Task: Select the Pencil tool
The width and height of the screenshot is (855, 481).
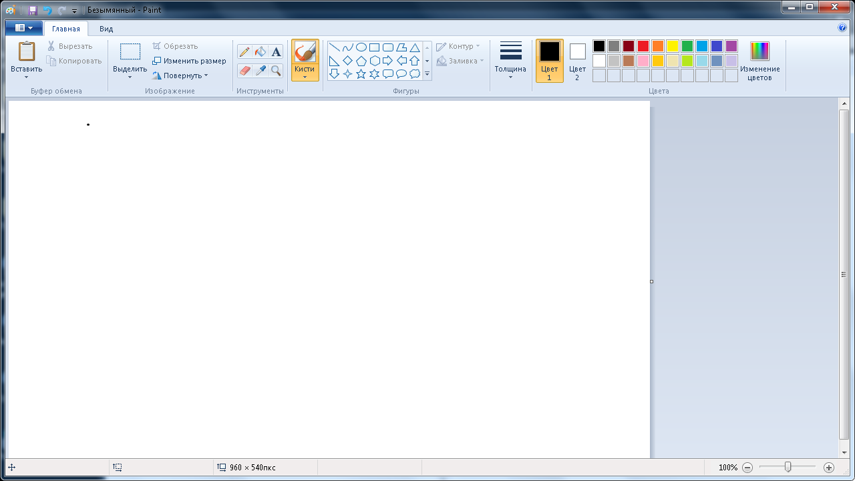Action: pos(244,52)
